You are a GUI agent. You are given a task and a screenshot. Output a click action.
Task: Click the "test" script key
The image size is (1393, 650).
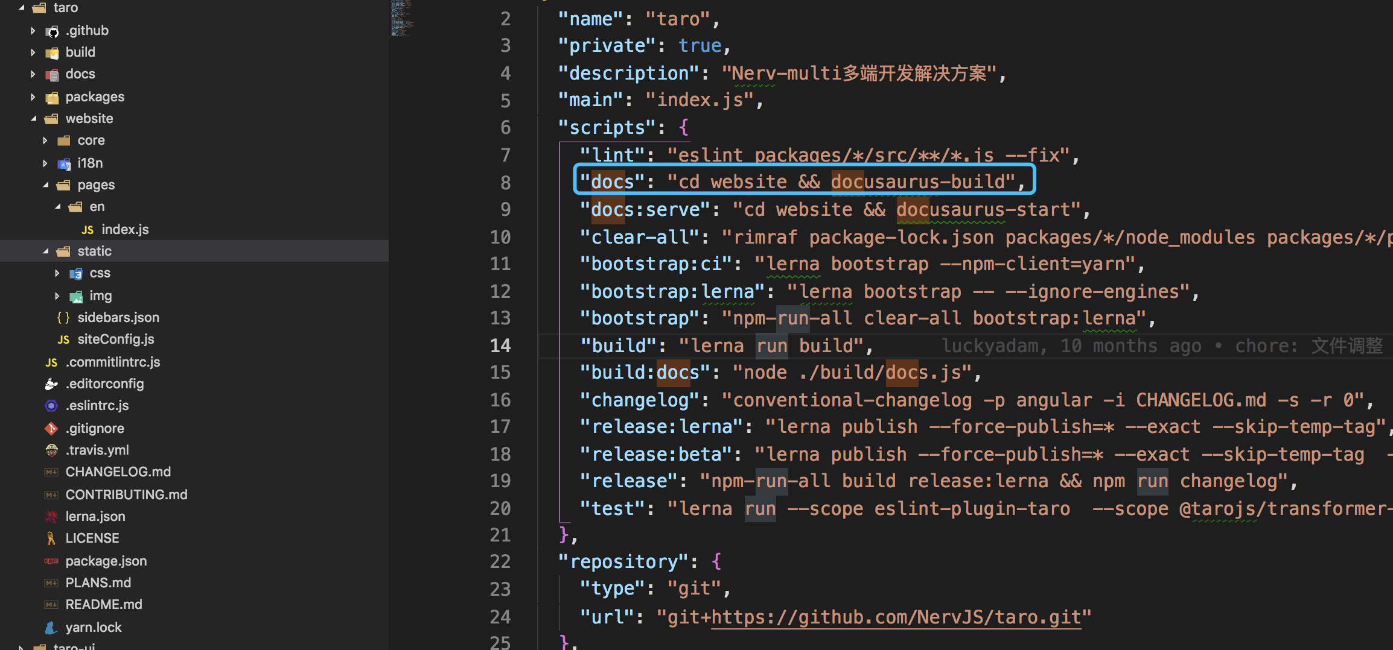pos(613,509)
